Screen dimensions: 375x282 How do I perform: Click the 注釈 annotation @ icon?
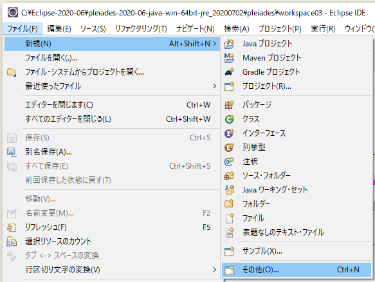[230, 162]
